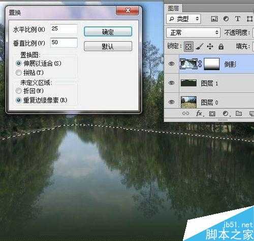The image size is (254, 241).
Task: Select the 倒影 layer image thumbnail
Action: (188, 64)
